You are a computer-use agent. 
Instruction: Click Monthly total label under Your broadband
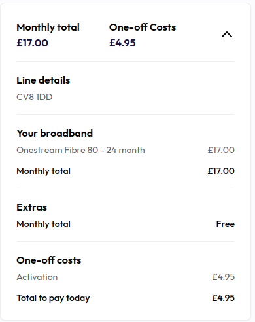[44, 171]
